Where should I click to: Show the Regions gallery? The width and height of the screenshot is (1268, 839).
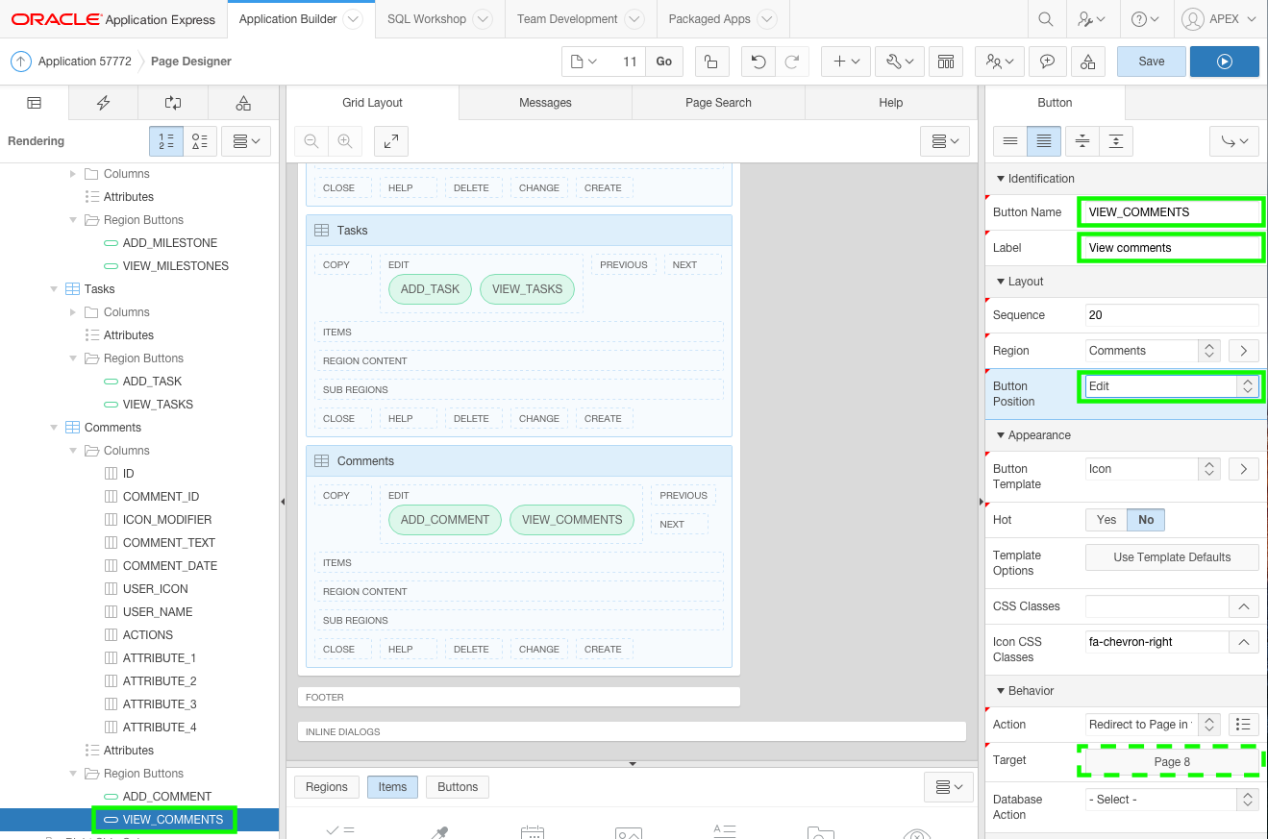(327, 787)
